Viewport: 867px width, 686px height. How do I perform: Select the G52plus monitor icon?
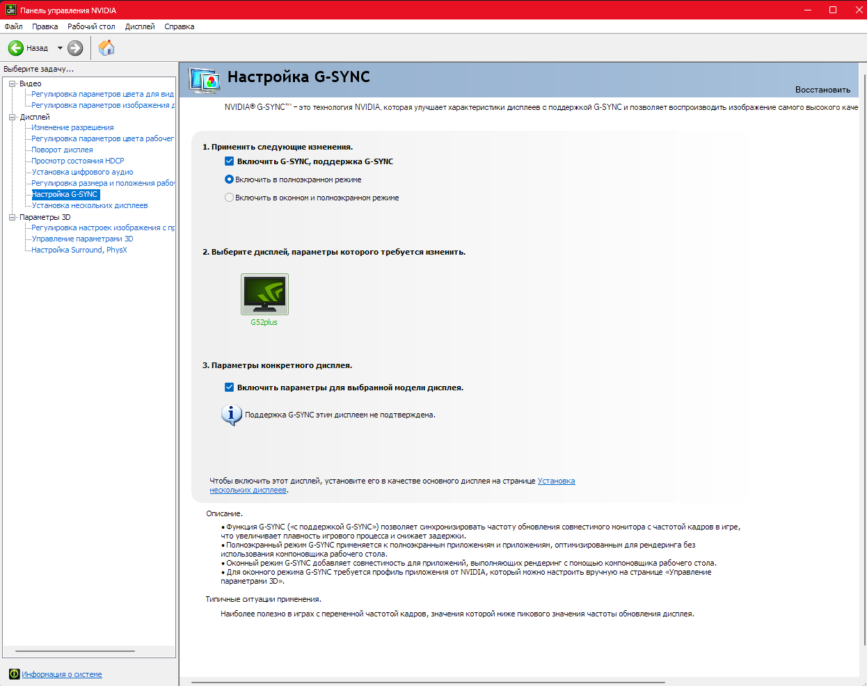[x=264, y=294]
